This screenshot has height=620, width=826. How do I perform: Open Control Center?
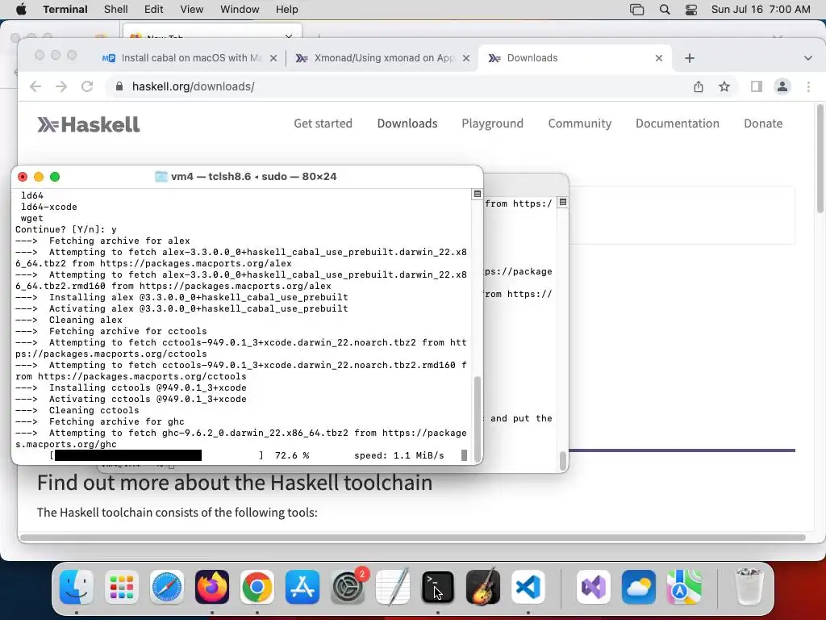pos(691,10)
